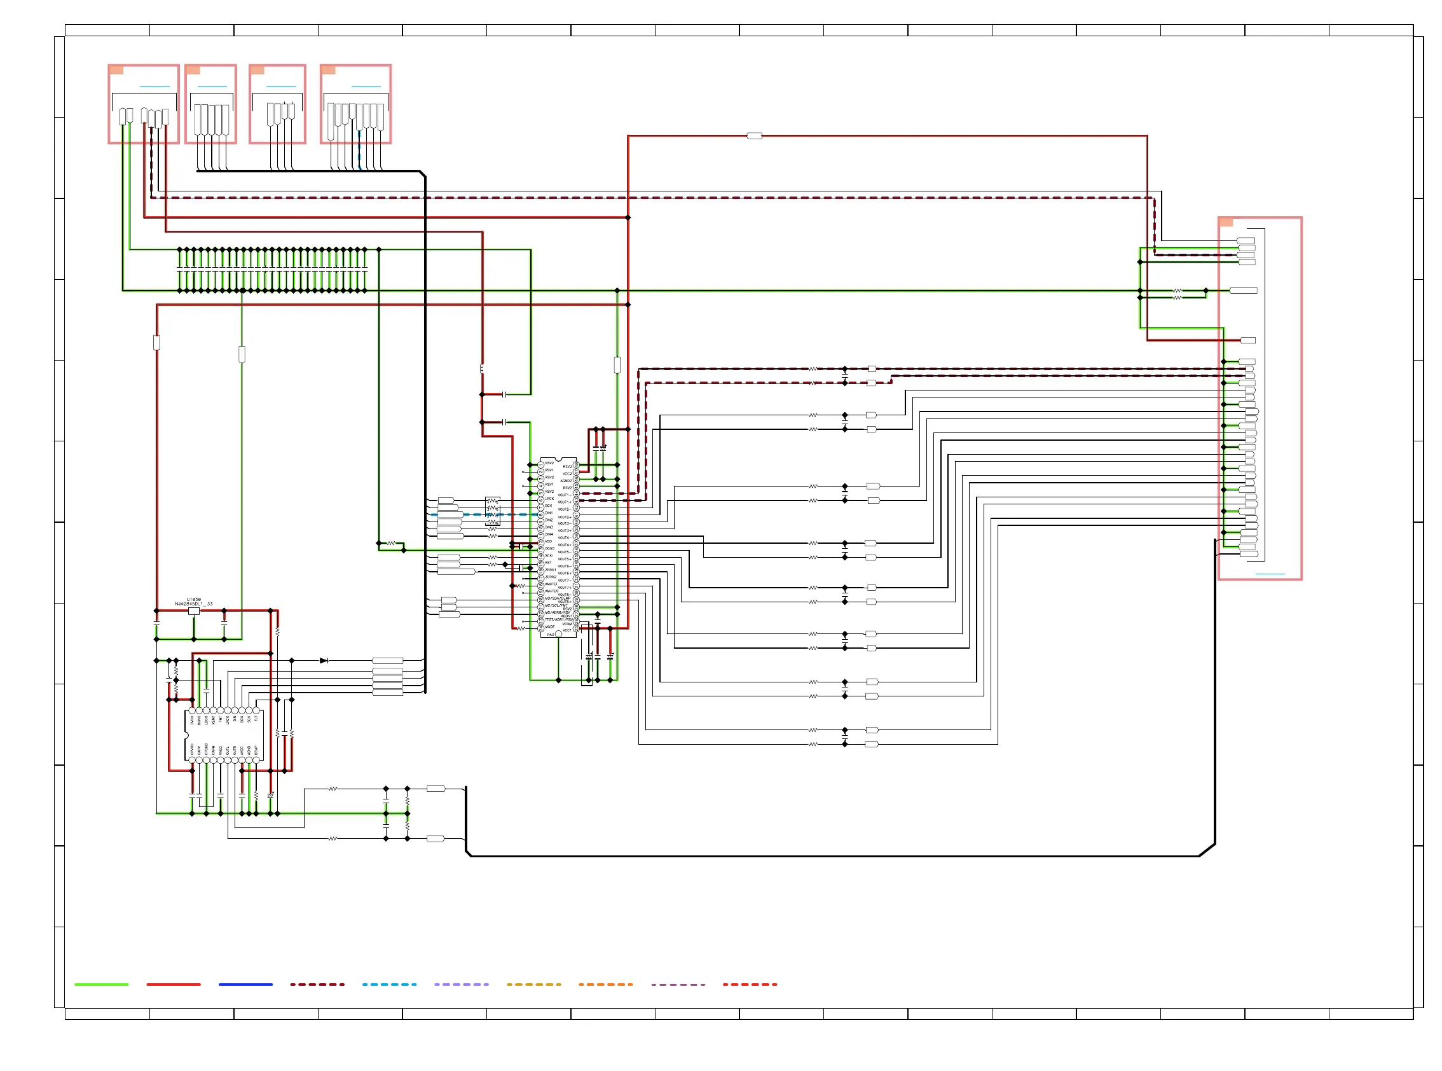Click the dashed dark-red legend line
This screenshot has width=1442, height=1071.
tap(317, 984)
